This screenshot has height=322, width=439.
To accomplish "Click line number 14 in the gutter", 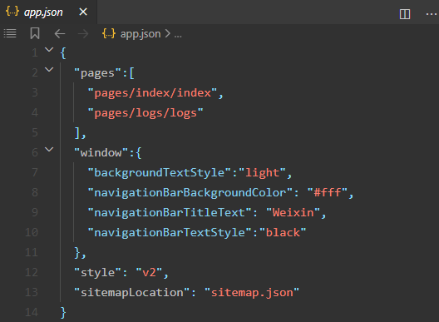I will click(32, 312).
